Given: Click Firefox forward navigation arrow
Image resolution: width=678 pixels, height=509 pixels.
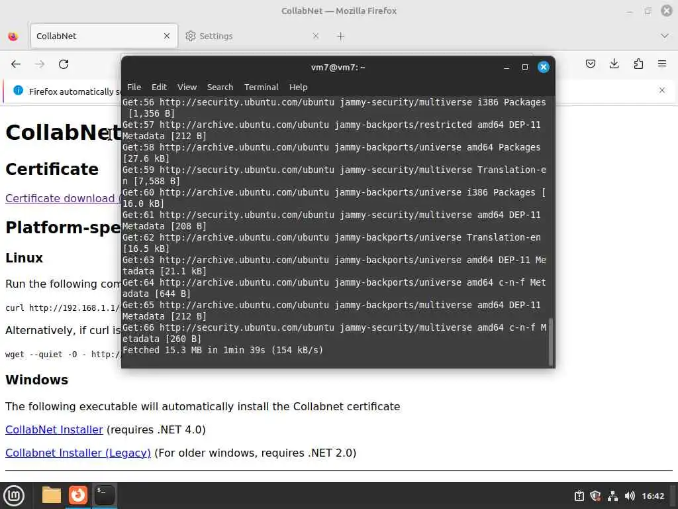Looking at the screenshot, I should 40,64.
